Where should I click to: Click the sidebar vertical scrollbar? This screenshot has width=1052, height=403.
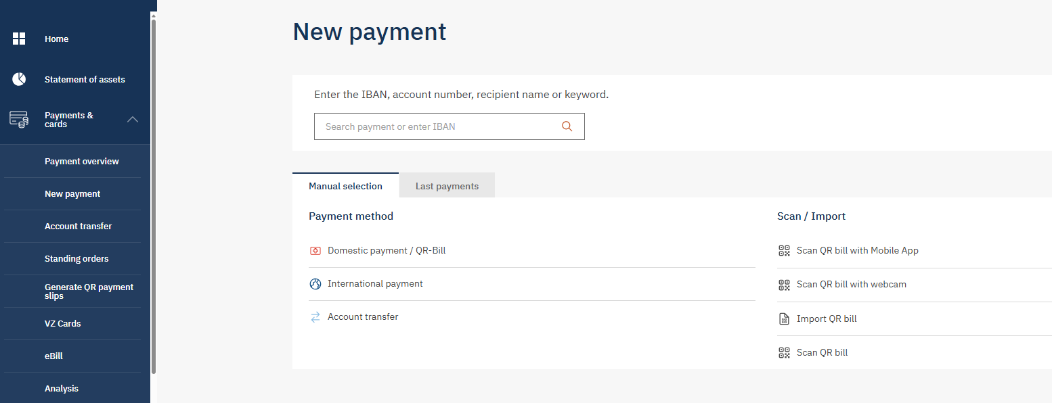pos(154,196)
